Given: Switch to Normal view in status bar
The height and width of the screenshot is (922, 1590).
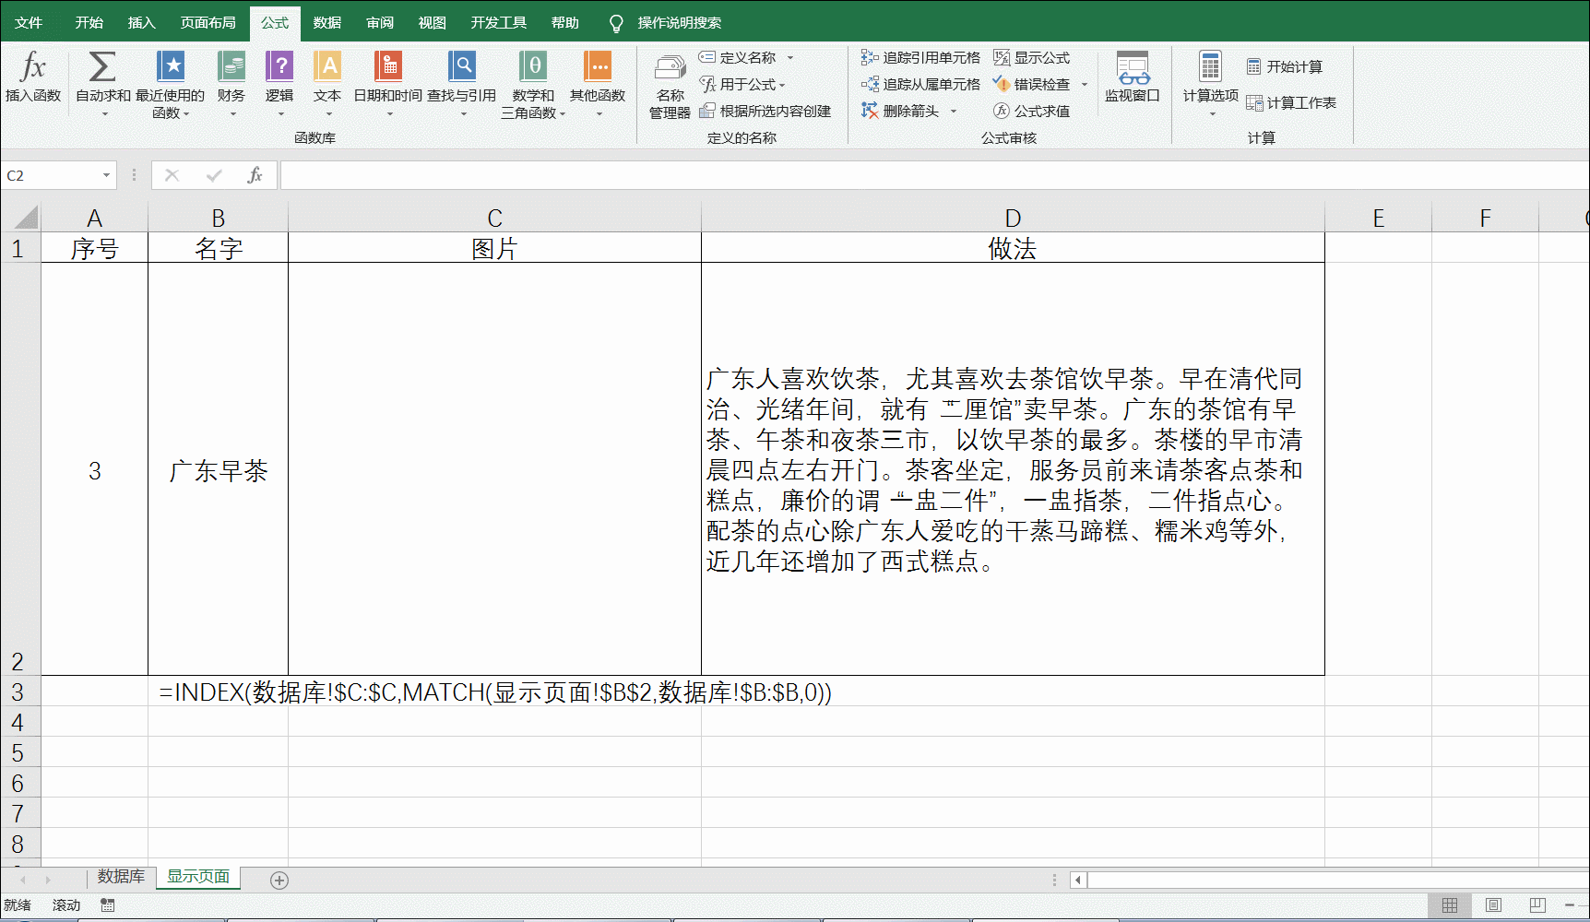Looking at the screenshot, I should click(1450, 905).
